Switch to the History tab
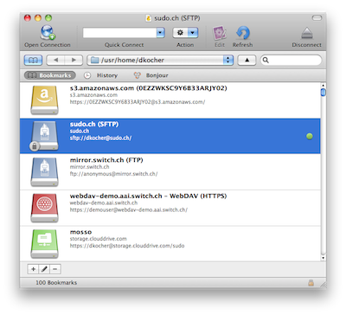The height and width of the screenshot is (315, 346). [x=100, y=75]
